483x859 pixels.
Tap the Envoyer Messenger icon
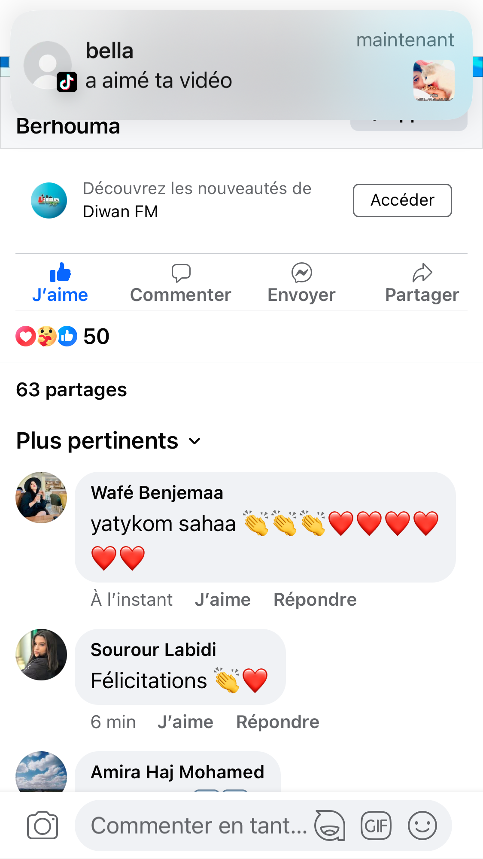pyautogui.click(x=301, y=273)
